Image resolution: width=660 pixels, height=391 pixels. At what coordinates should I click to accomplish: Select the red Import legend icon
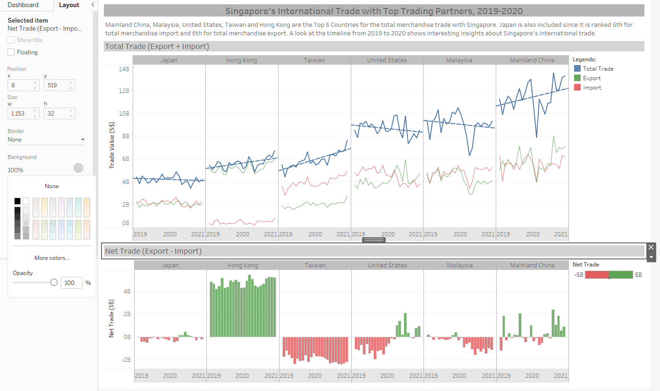point(577,88)
